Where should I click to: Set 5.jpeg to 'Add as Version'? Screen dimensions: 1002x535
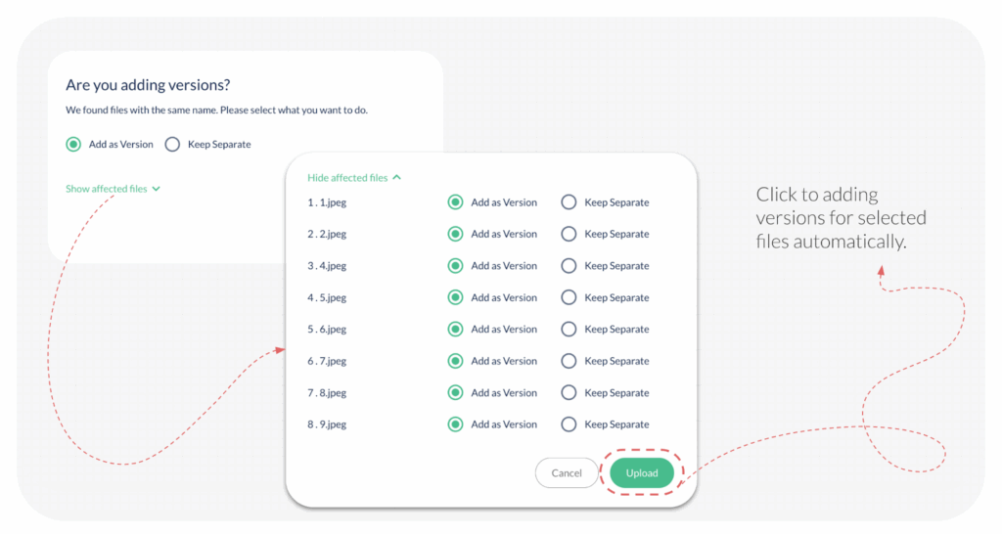click(x=455, y=298)
